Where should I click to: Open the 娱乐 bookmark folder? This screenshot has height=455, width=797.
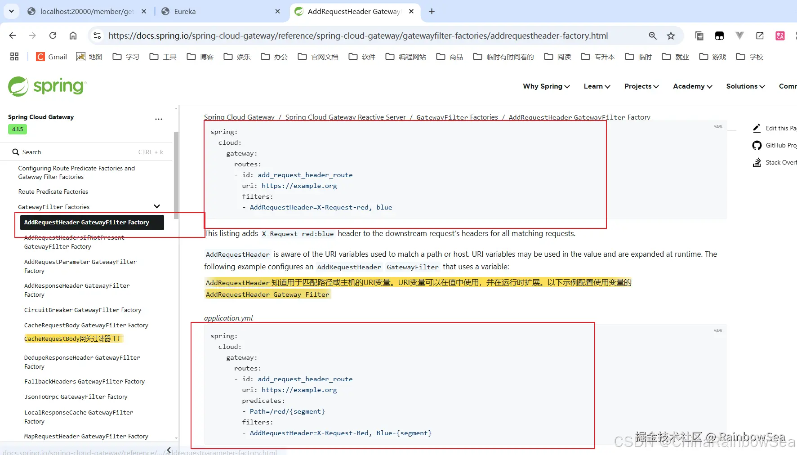(237, 57)
